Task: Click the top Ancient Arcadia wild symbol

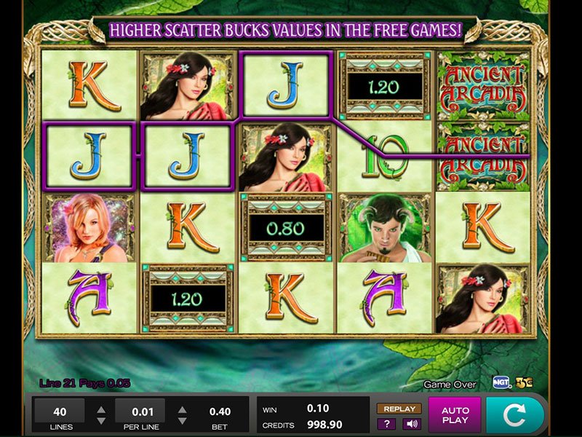Action: pyautogui.click(x=483, y=86)
